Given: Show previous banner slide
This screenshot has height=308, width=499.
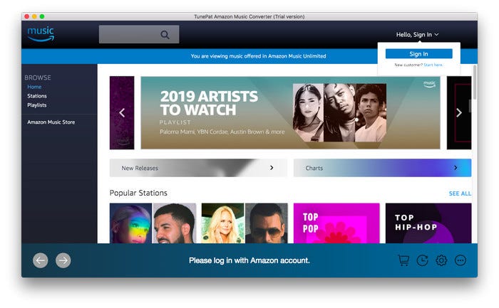Looking at the screenshot, I should (122, 112).
